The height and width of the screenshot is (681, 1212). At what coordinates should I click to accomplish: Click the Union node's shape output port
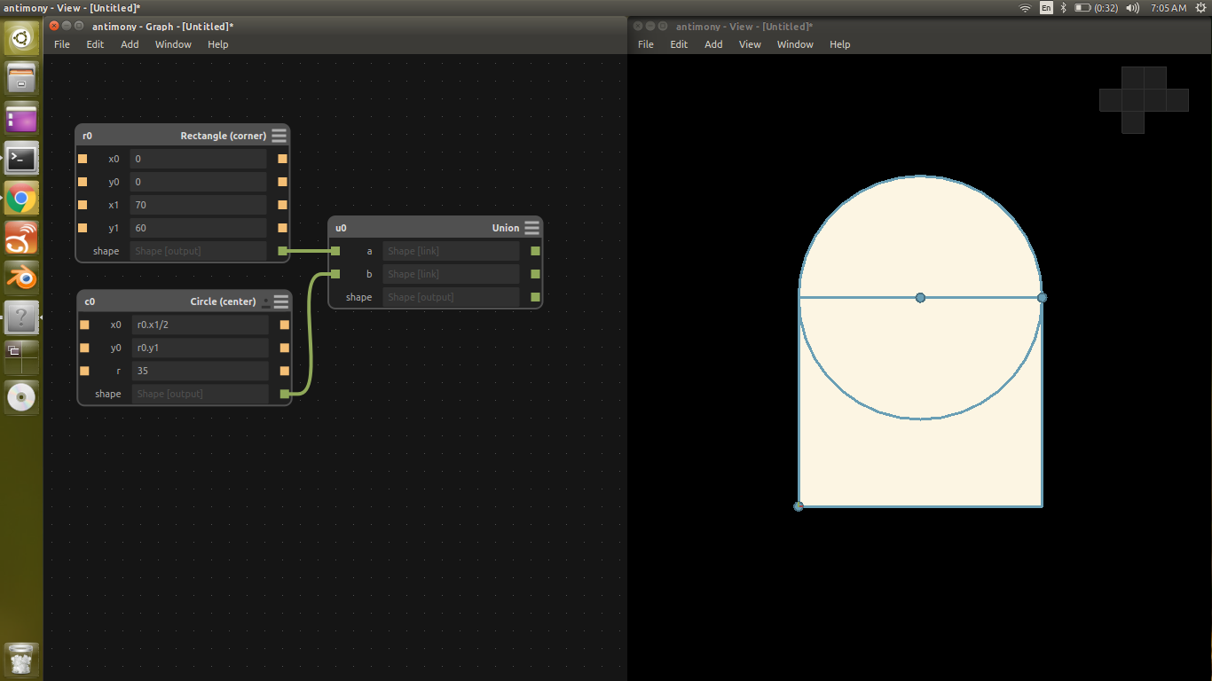coord(533,297)
